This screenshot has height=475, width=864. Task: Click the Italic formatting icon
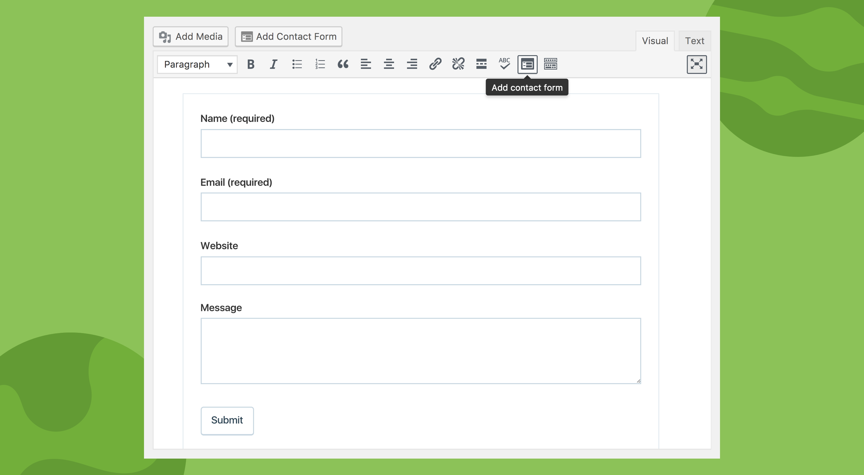coord(273,64)
